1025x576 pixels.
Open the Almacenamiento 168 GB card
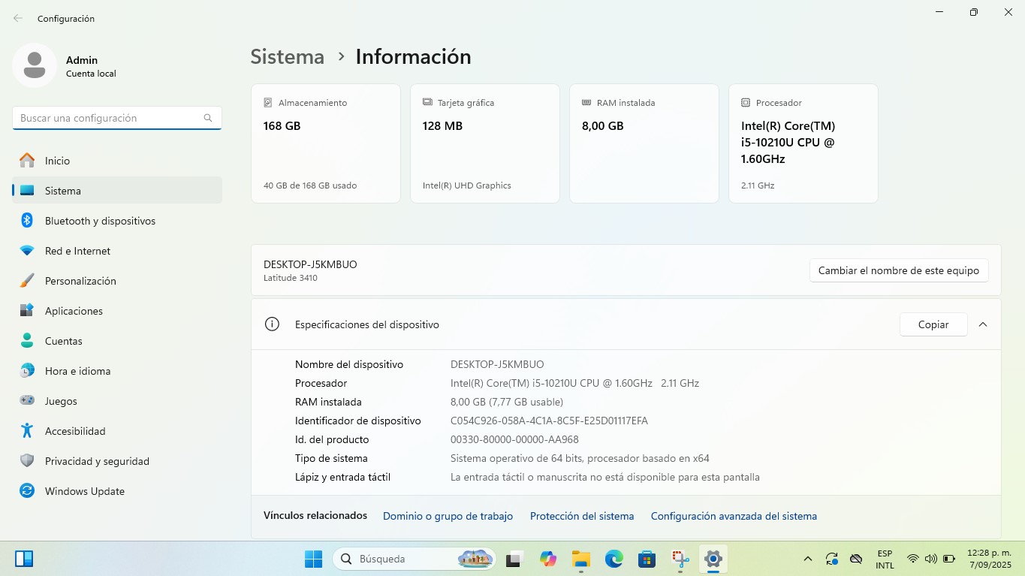(x=326, y=143)
